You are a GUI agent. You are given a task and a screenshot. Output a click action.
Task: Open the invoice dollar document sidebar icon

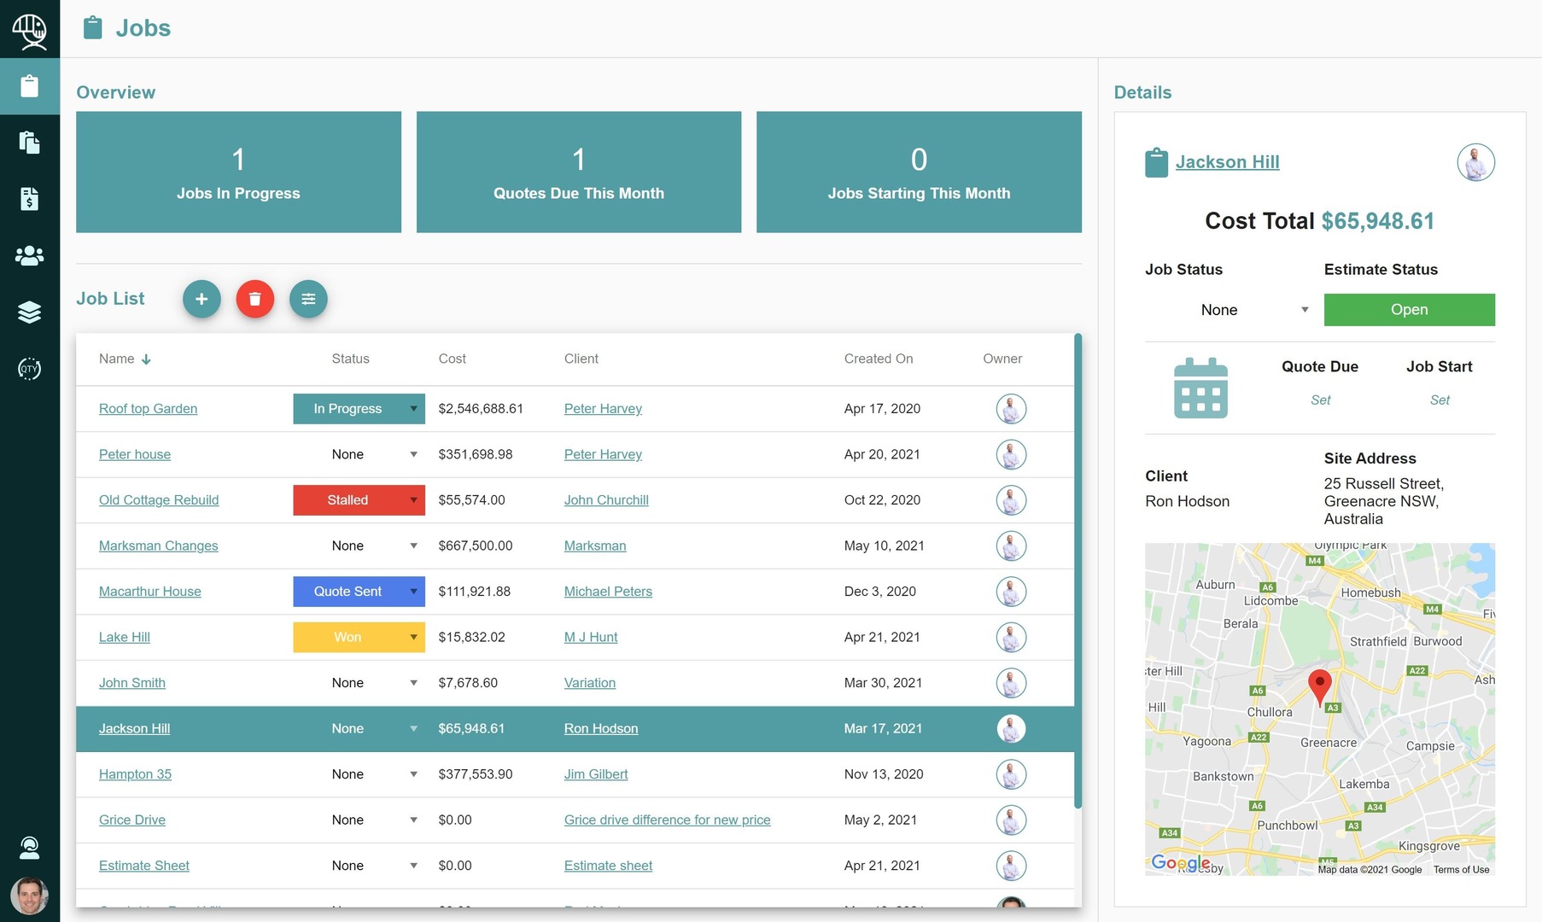point(30,199)
